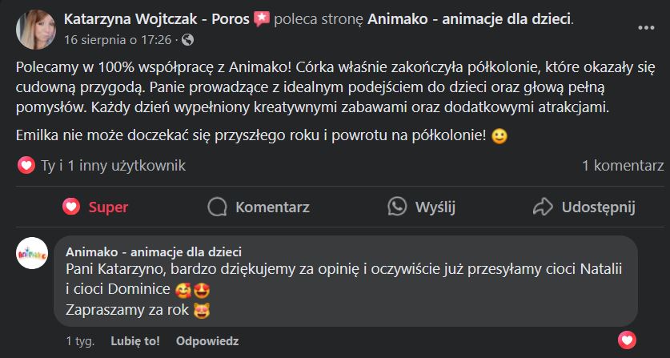The width and height of the screenshot is (670, 358).
Task: Send post via the Wyślij button
Action: coord(421,207)
